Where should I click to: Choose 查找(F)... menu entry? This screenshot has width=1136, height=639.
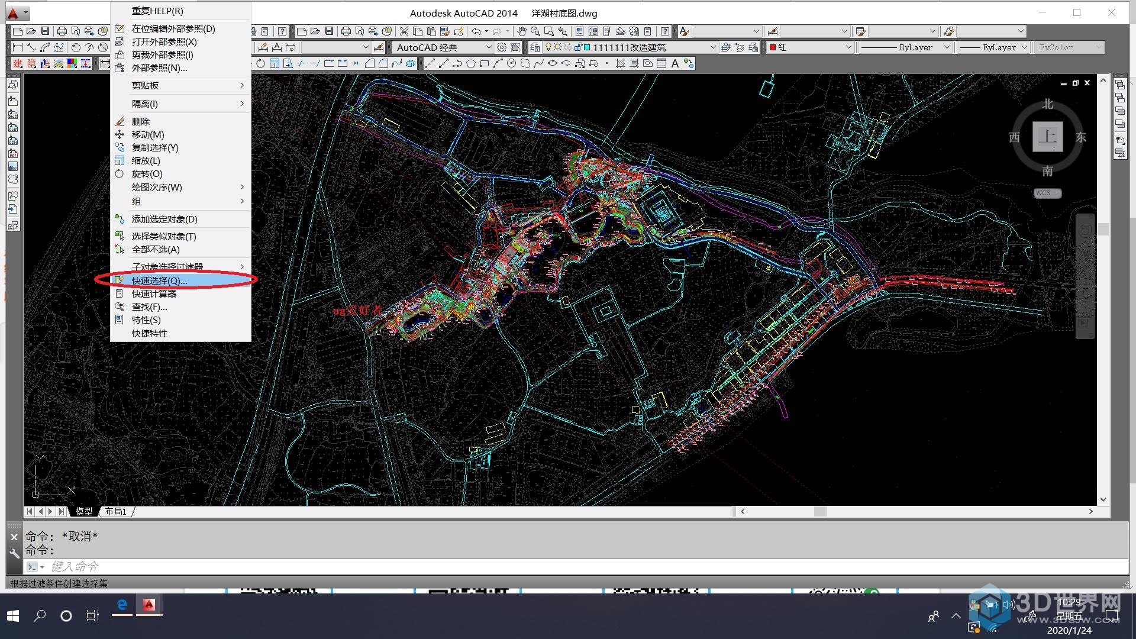[x=180, y=306]
